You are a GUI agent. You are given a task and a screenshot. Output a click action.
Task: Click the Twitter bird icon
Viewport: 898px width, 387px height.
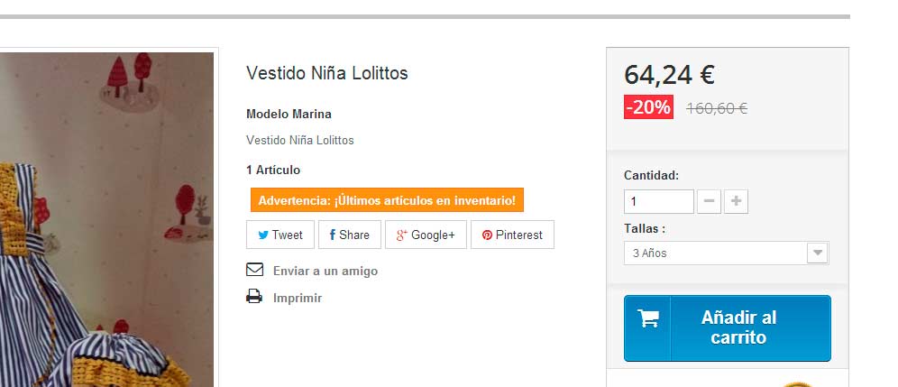[263, 235]
